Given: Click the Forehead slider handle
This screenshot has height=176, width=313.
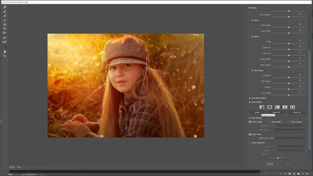Looking at the screenshot, I should click(289, 77).
